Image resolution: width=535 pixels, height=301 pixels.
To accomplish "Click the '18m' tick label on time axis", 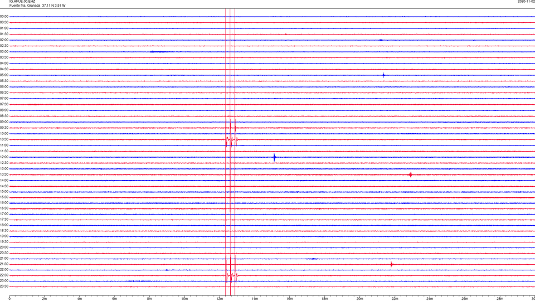I will pyautogui.click(x=324, y=299).
